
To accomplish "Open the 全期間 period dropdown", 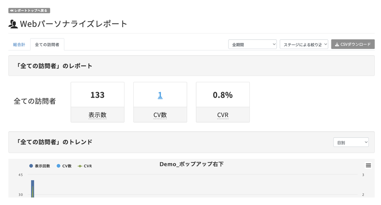I will tap(252, 44).
